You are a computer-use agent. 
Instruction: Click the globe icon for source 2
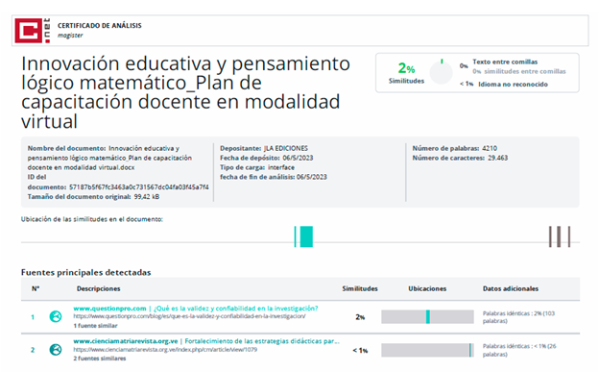(56, 350)
